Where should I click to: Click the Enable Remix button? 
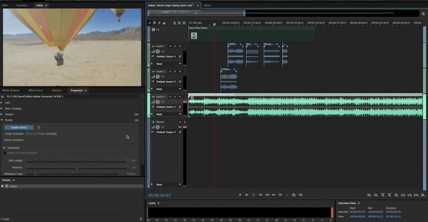tap(19, 128)
